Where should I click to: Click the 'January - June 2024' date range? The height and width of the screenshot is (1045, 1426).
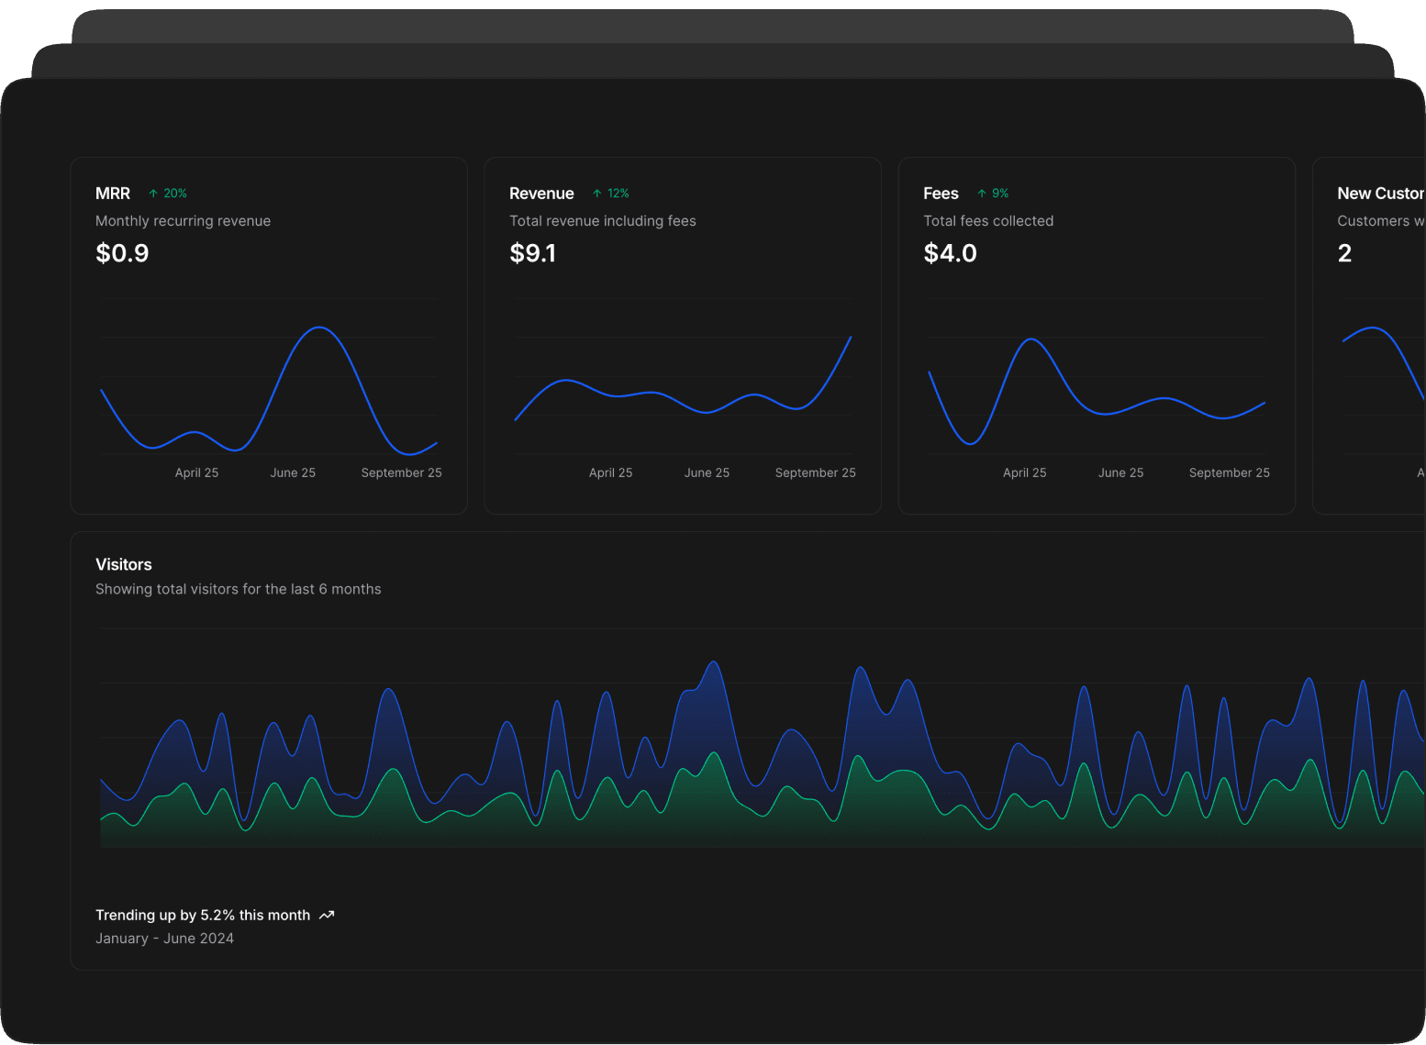coord(164,939)
